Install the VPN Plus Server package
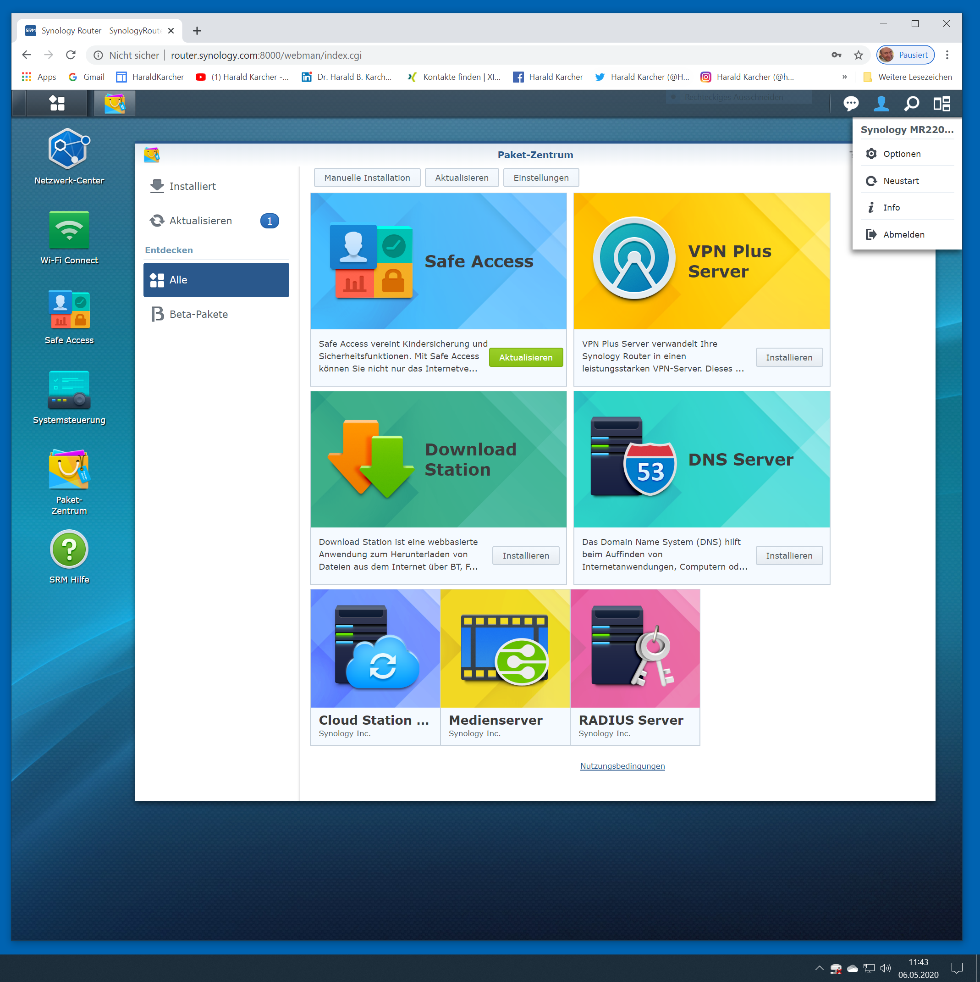The height and width of the screenshot is (982, 980). click(788, 357)
